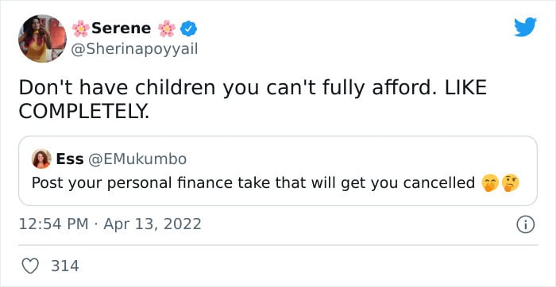
Task: Click the 314 likes count
Action: (65, 266)
